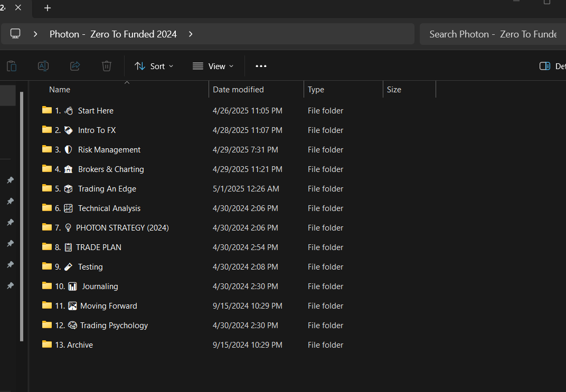Open the See more three-dots menu
Image resolution: width=566 pixels, height=392 pixels.
261,66
